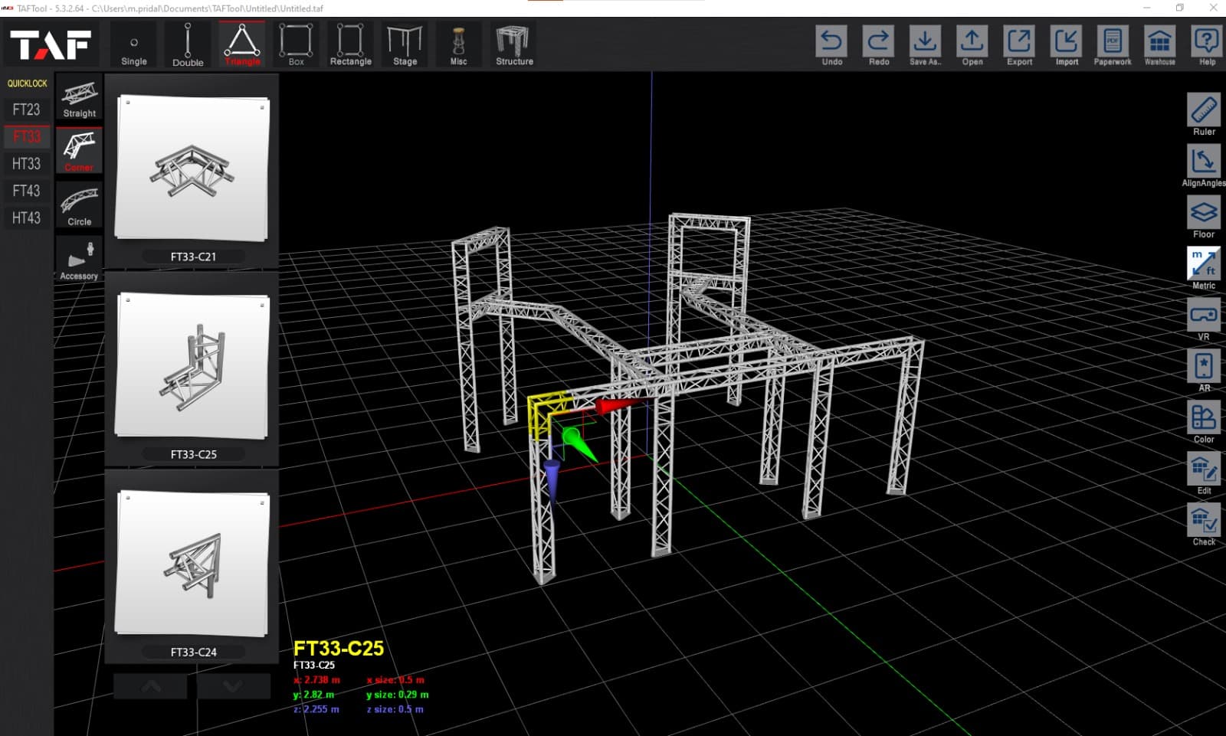Click the AlignAngles tool

(1204, 166)
